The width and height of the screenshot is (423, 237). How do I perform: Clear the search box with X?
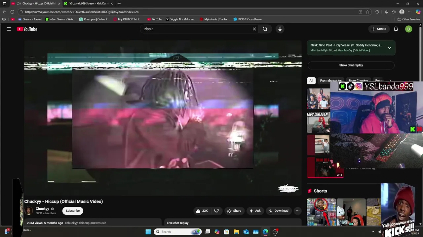(x=254, y=29)
